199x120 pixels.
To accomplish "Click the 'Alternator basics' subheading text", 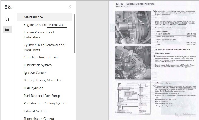I will 163,53.
